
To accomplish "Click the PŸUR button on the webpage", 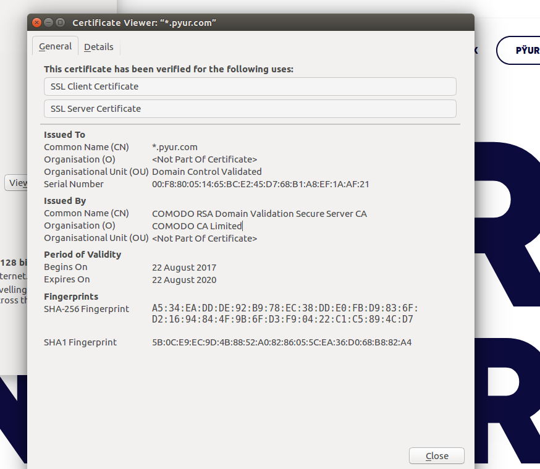I will 525,50.
